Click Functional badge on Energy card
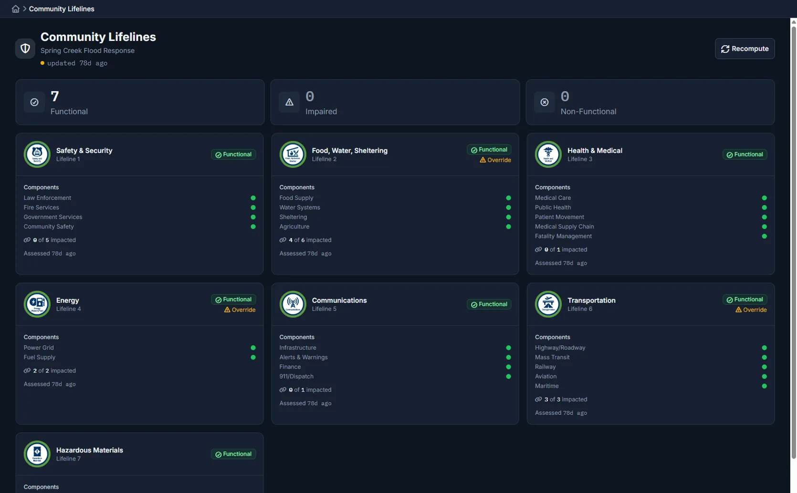 [x=233, y=299]
